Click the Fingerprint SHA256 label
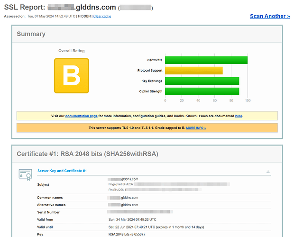This screenshot has width=294, height=237. 121,184
